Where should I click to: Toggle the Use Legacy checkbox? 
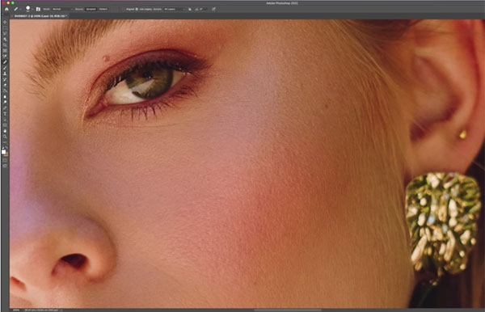click(137, 9)
